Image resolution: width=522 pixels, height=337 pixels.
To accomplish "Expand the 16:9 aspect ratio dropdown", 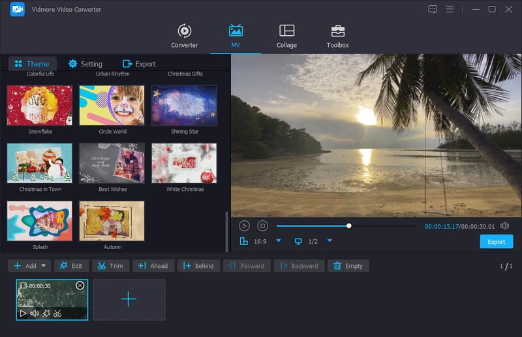I will point(279,241).
